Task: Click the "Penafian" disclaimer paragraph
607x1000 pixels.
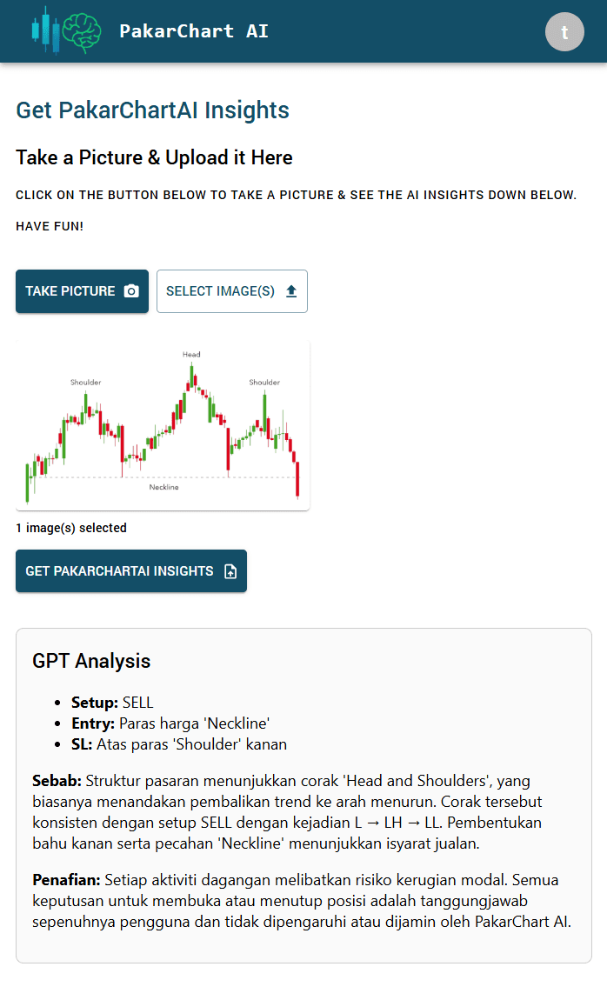Action: (302, 901)
